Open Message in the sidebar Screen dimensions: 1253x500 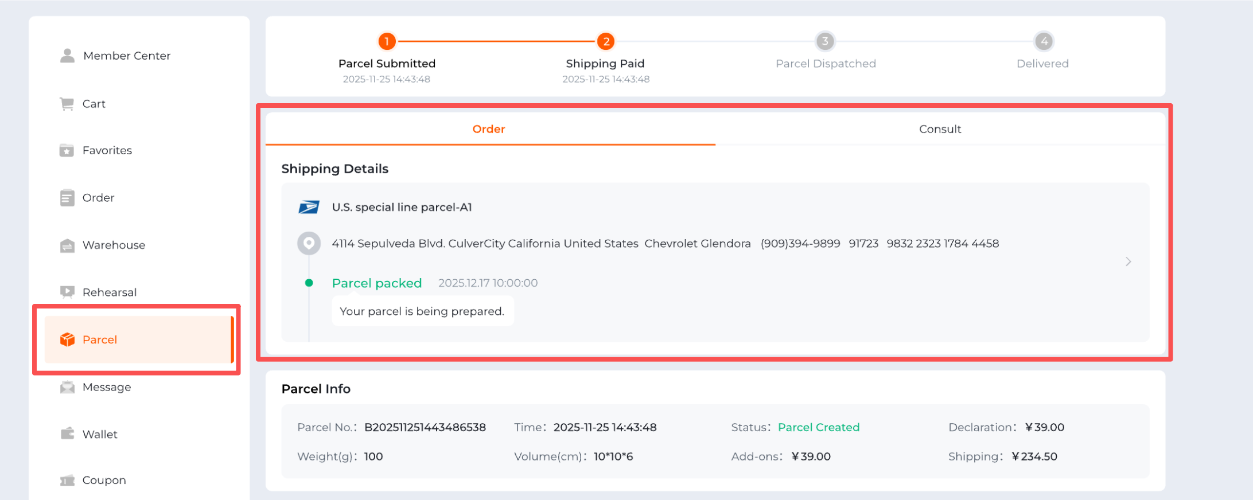tap(107, 387)
